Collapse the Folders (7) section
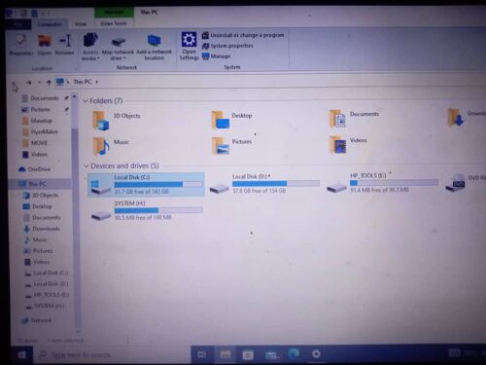The width and height of the screenshot is (486, 365). (86, 101)
